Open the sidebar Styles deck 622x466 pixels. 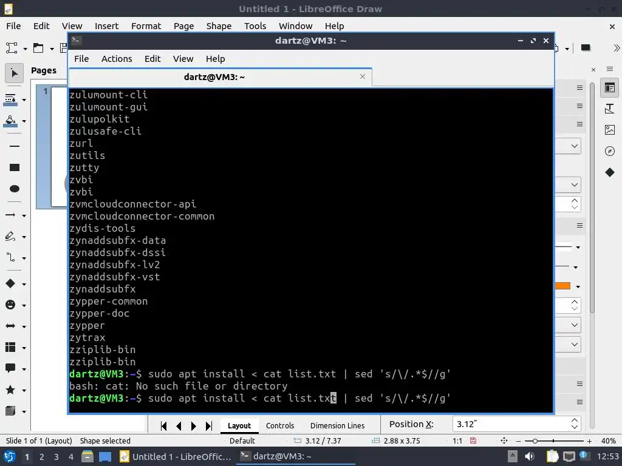coord(610,109)
